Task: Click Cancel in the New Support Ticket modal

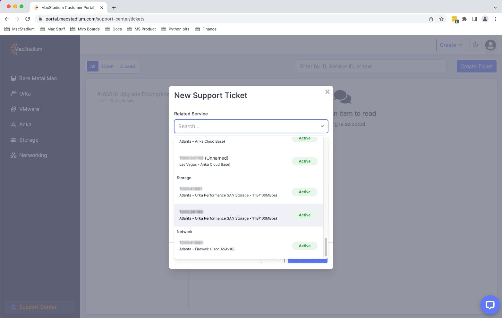Action: point(273,258)
